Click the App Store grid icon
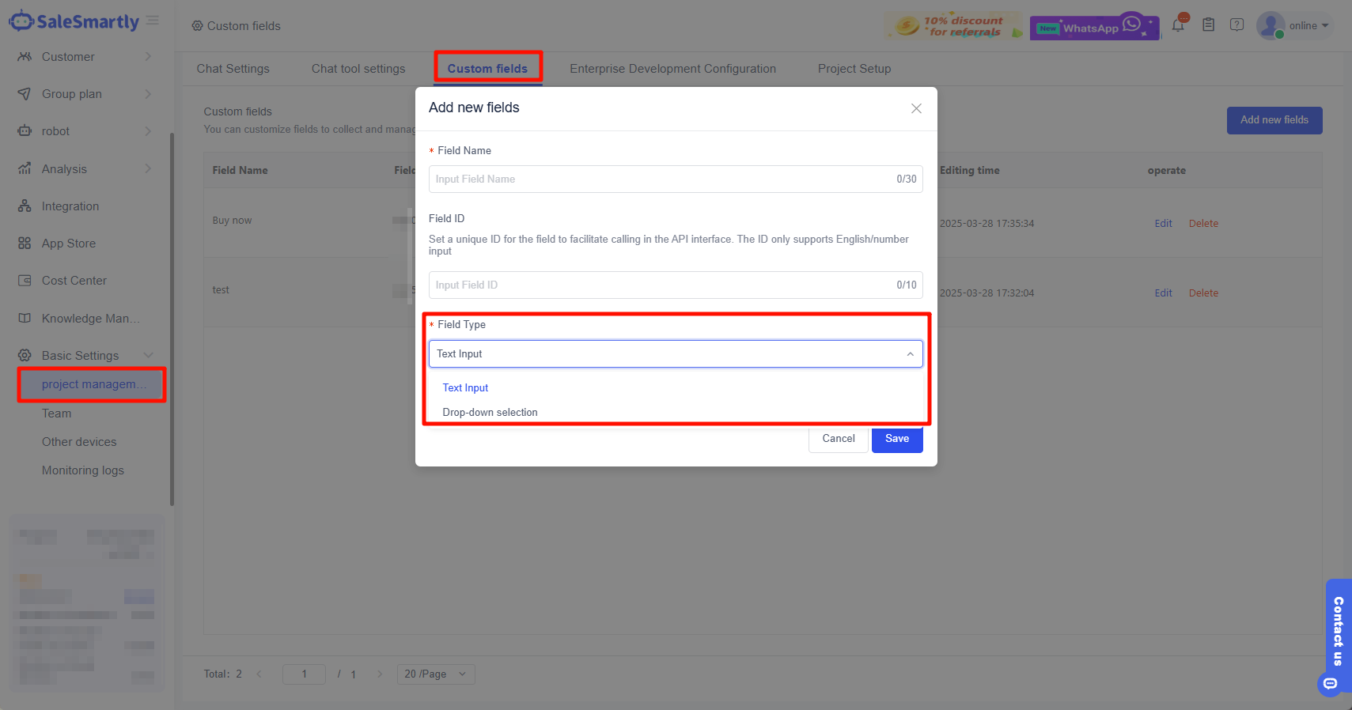This screenshot has width=1352, height=710. [25, 244]
